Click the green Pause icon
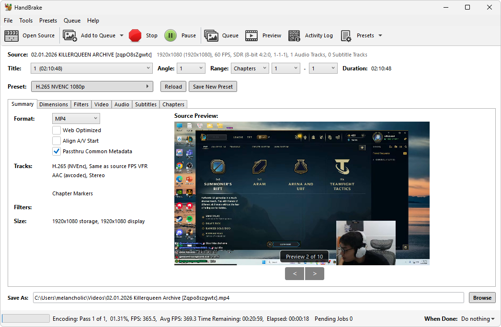 click(x=171, y=35)
